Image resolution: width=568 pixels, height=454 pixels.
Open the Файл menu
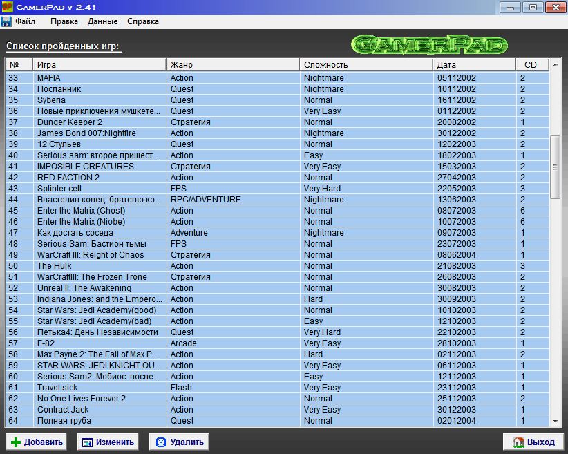[25, 21]
